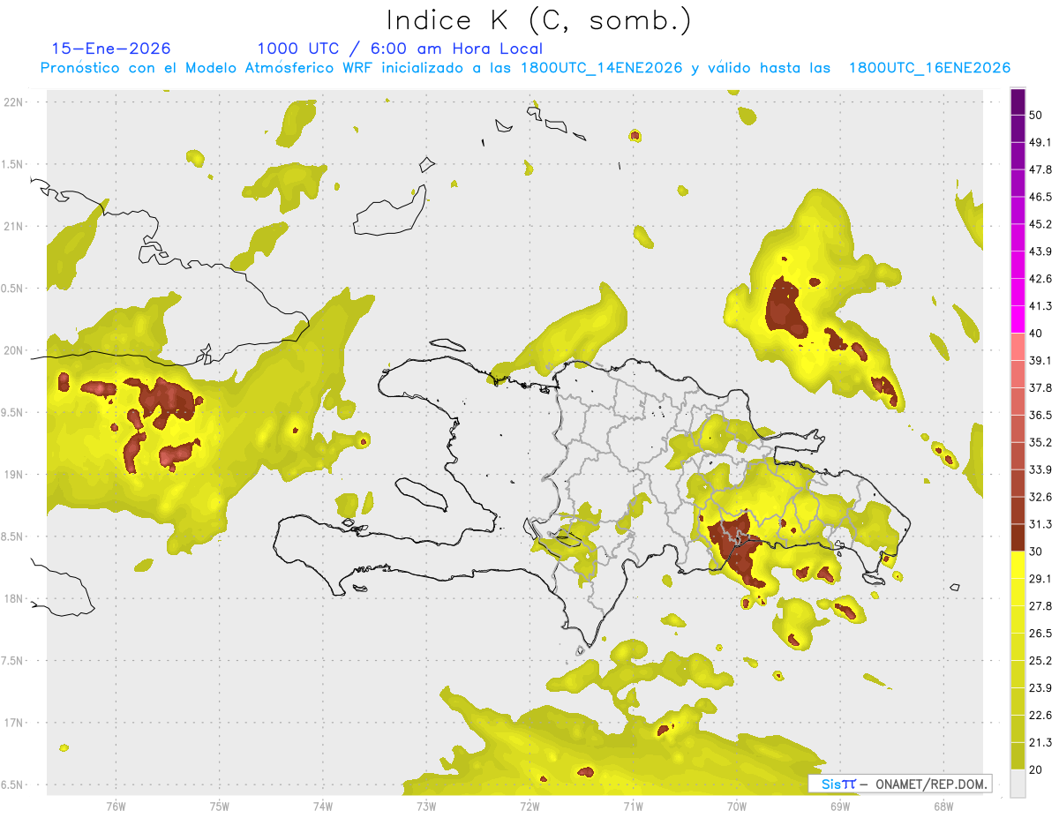Click the '7.5N' latitude axis label
Screen dimensions: 1059x818
click(x=13, y=661)
